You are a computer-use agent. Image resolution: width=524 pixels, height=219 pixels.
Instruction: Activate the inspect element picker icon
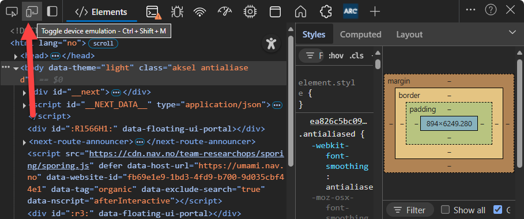coord(12,12)
